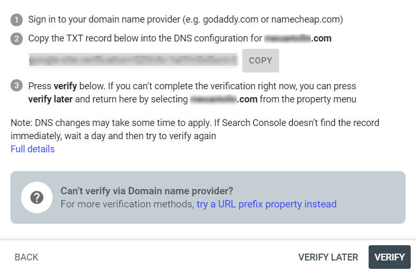This screenshot has width=416, height=272.
Task: Click the 'Note: DNS changes' paragraph
Action: point(195,129)
